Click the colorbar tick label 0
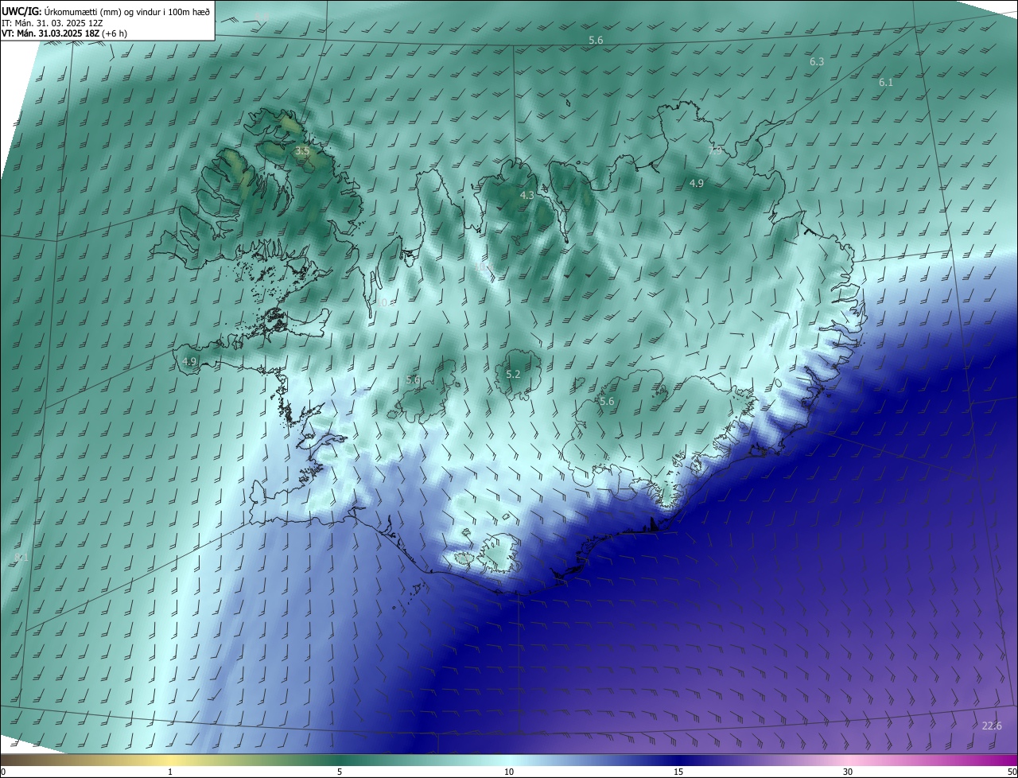This screenshot has height=778, width=1018. click(2, 772)
